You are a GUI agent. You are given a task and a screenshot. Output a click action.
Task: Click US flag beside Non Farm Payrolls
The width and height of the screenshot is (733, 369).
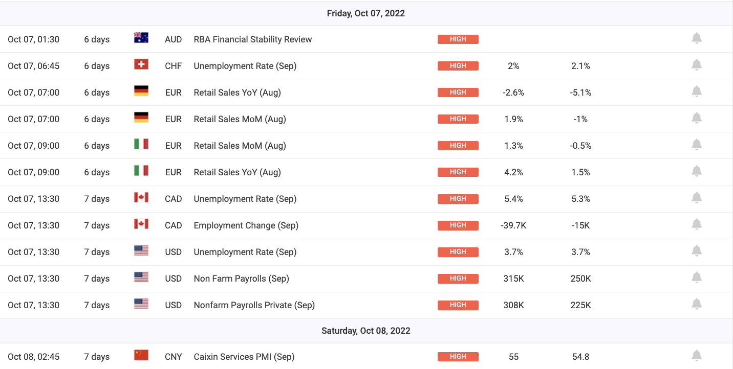(x=141, y=277)
